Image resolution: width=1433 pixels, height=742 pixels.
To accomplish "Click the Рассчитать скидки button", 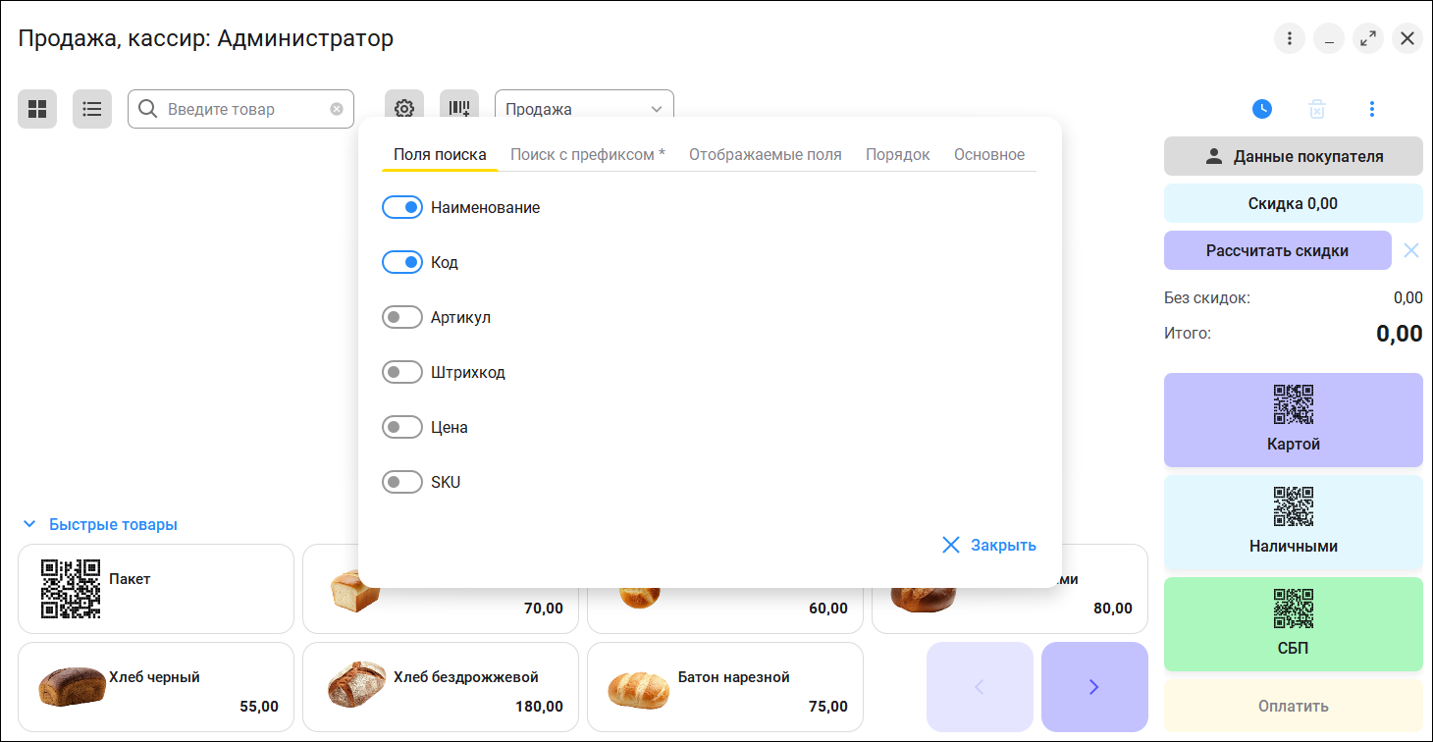I will pyautogui.click(x=1277, y=250).
